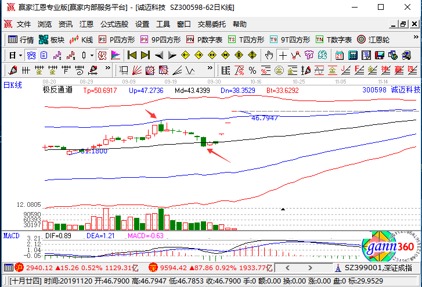The width and height of the screenshot is (422, 287).
Task: Open the 江恩轮 Gann wheel
Action: click(x=373, y=40)
